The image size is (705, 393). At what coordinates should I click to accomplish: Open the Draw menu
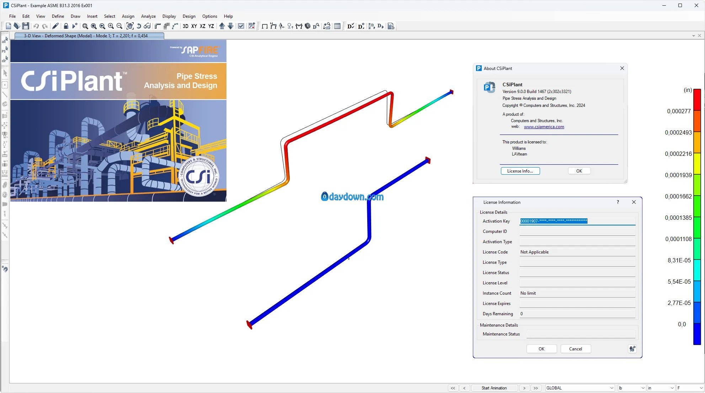pos(75,16)
